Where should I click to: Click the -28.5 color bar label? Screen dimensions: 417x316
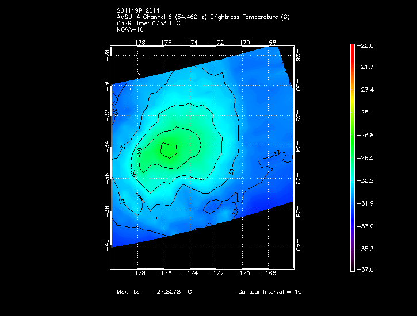(366, 157)
